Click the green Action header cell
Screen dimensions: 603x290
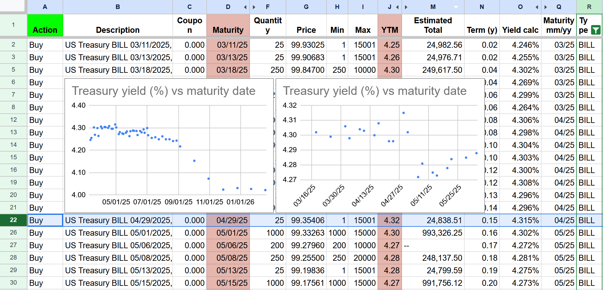click(x=45, y=25)
